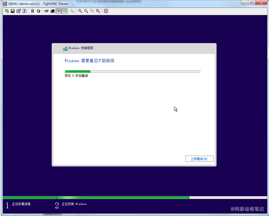Click the zoom in magnifier icon

click(80, 11)
